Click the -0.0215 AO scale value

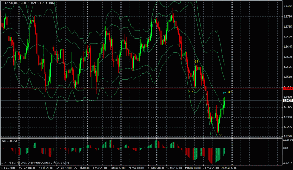tap(288, 163)
